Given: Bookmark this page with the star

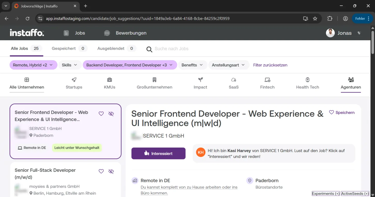Looking at the screenshot, I should point(315,19).
